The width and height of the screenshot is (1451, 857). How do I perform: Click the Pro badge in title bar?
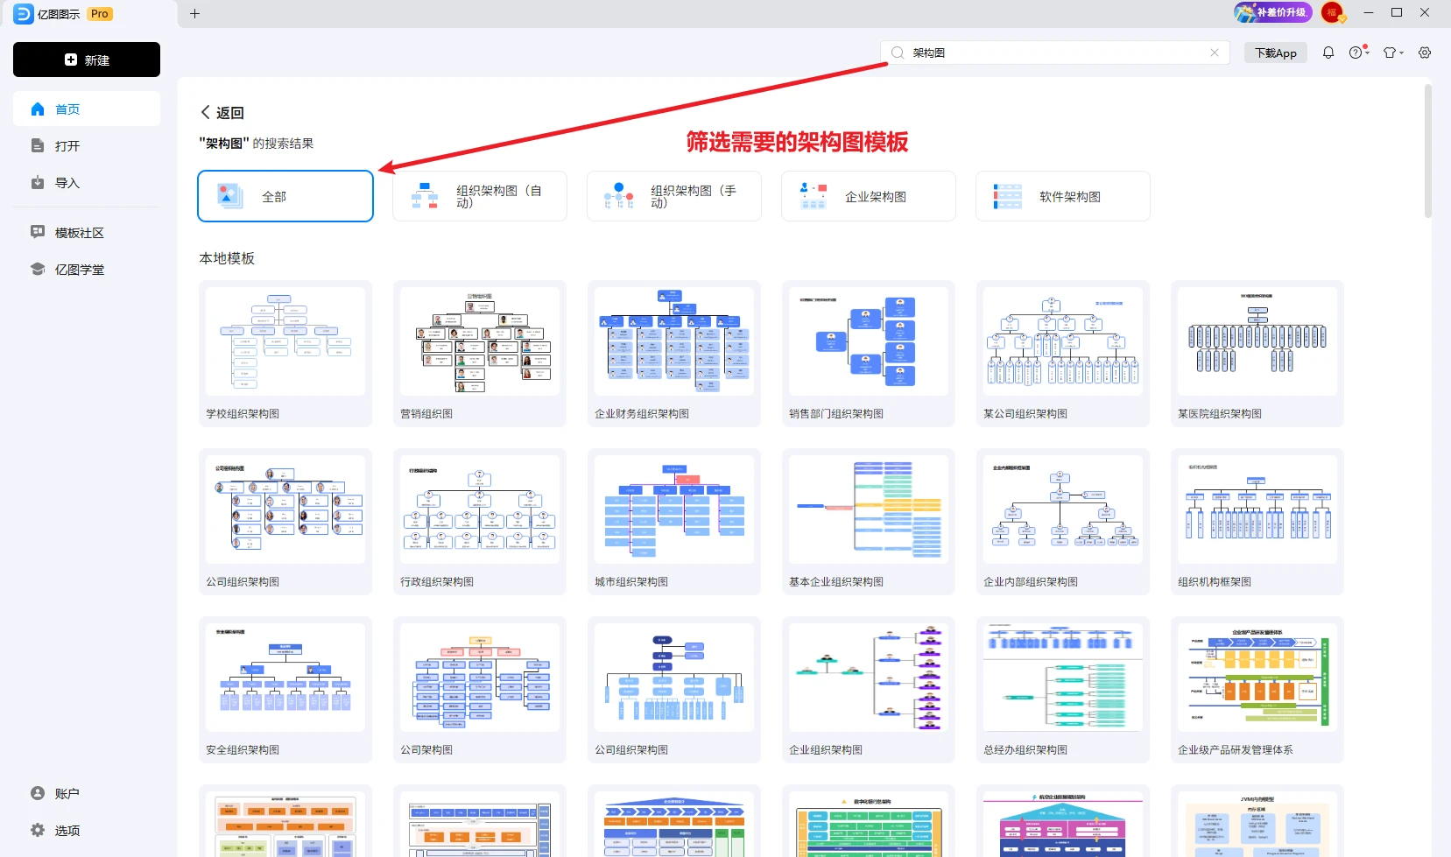[x=100, y=14]
